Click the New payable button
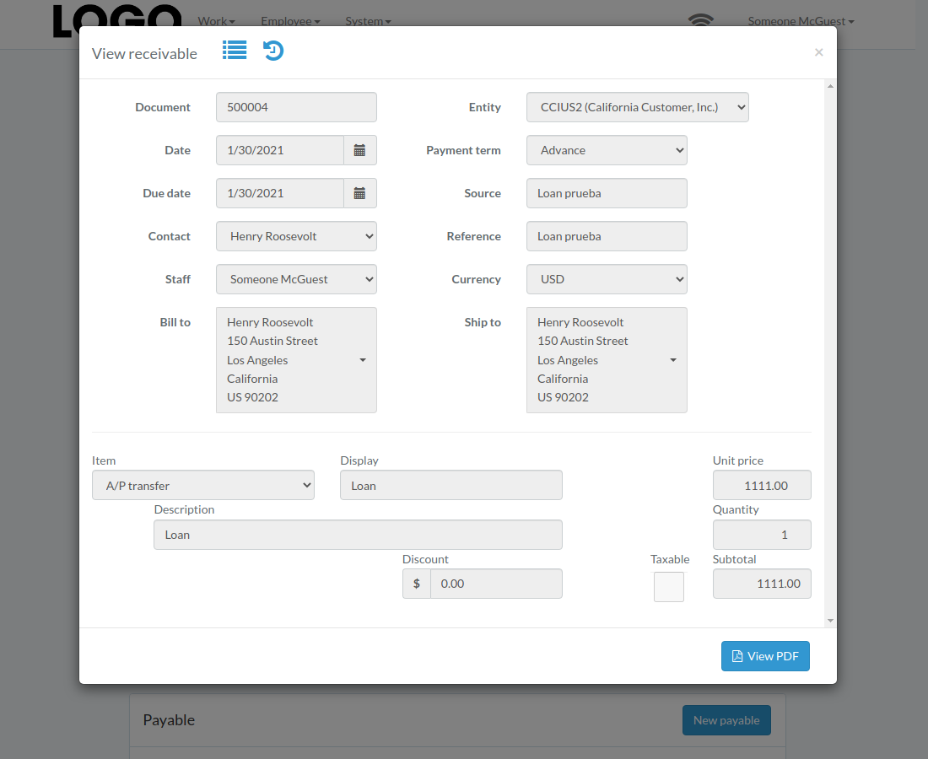 pos(726,720)
